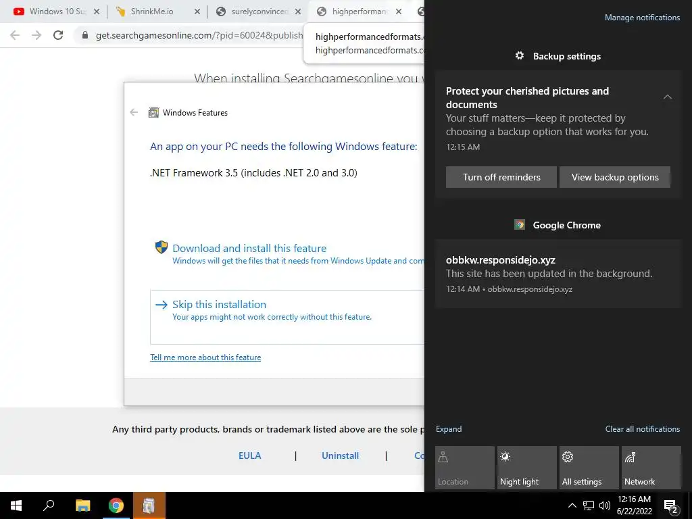
Task: Open All settings quick action
Action: (x=589, y=468)
